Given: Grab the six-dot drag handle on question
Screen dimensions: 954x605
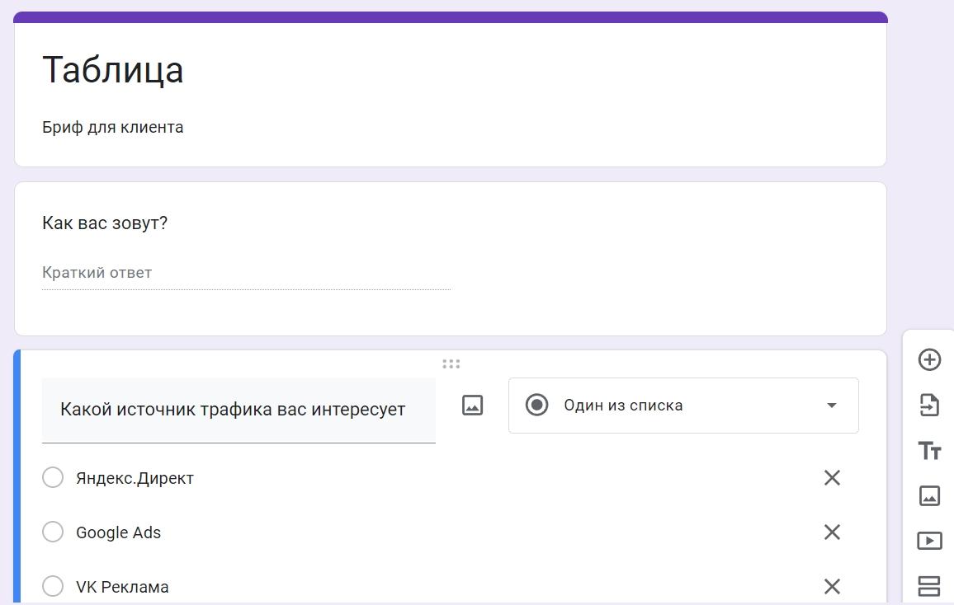Looking at the screenshot, I should point(451,363).
